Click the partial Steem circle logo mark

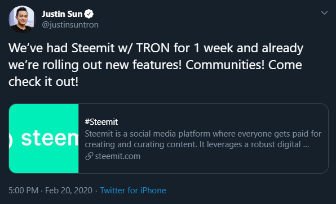tap(11, 139)
